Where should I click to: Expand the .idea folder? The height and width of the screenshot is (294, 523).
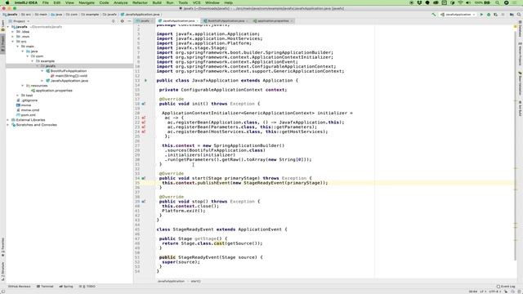pyautogui.click(x=13, y=32)
